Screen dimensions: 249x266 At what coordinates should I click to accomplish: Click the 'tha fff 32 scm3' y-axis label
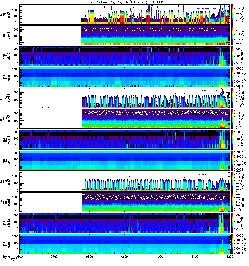(5, 35)
